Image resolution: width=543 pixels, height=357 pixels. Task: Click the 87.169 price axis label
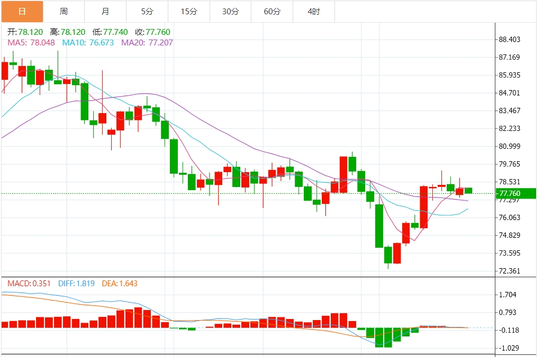[510, 58]
